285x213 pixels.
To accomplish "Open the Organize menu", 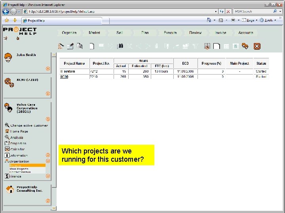I will click(x=69, y=33).
